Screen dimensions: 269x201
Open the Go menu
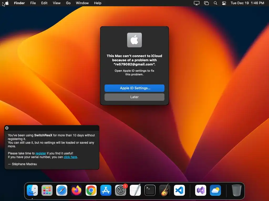coord(68,3)
